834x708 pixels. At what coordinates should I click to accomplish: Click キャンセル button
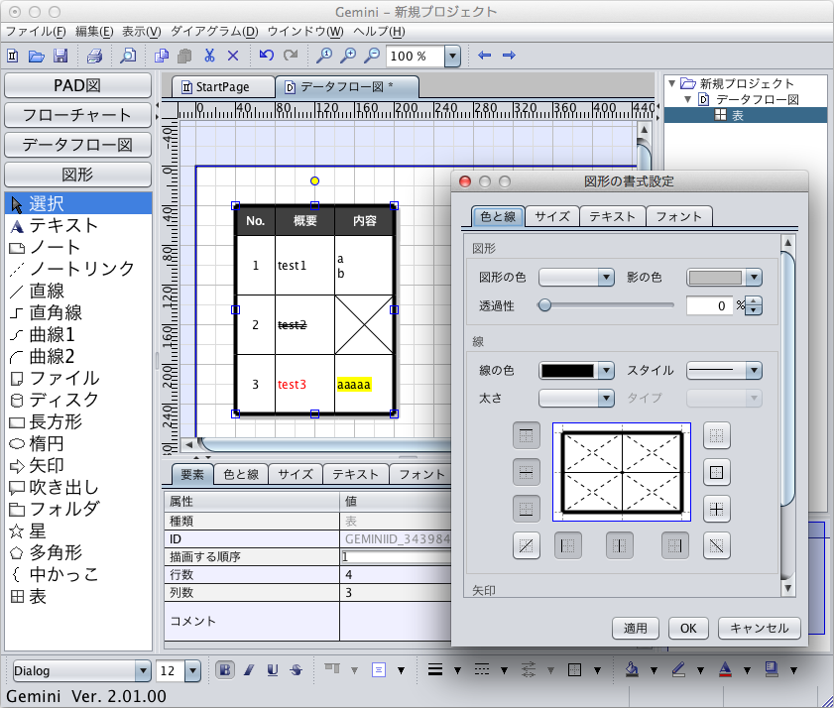pyautogui.click(x=759, y=629)
